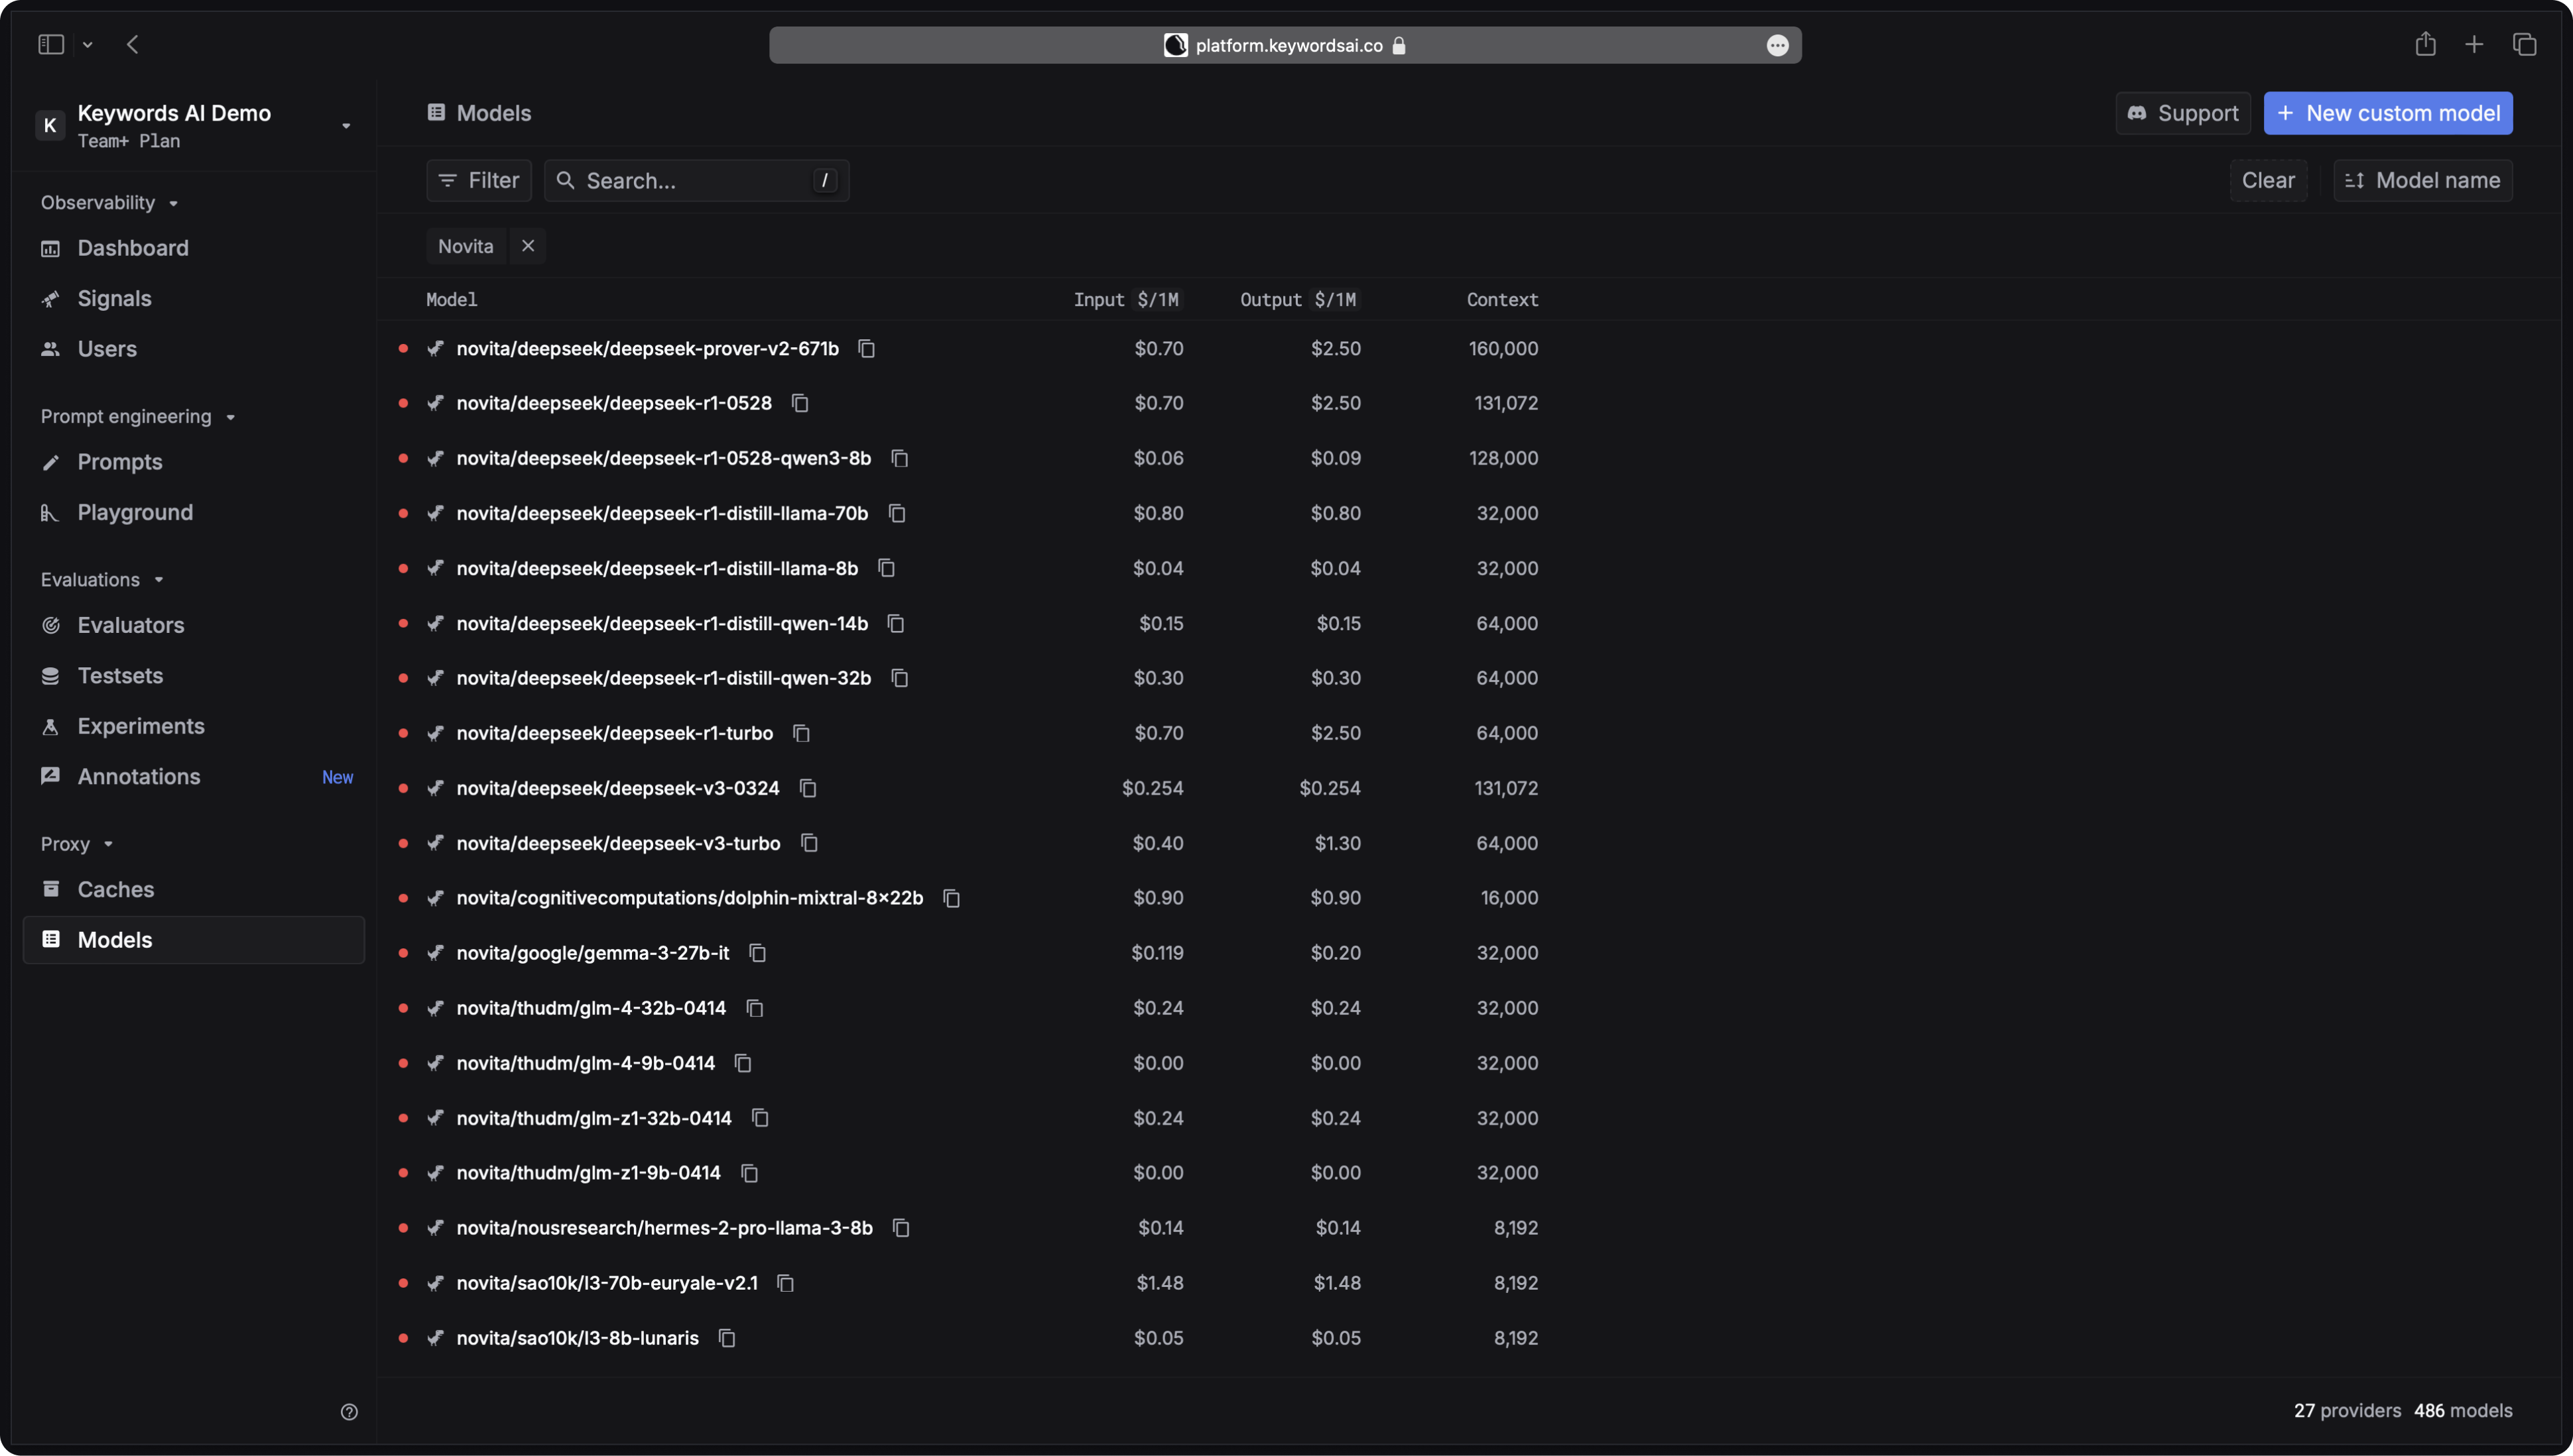The image size is (2573, 1456).
Task: Select the novita/google/gemma-3-27b-it model row
Action: [1469, 953]
